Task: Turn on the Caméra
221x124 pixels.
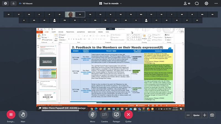Action: 104,114
